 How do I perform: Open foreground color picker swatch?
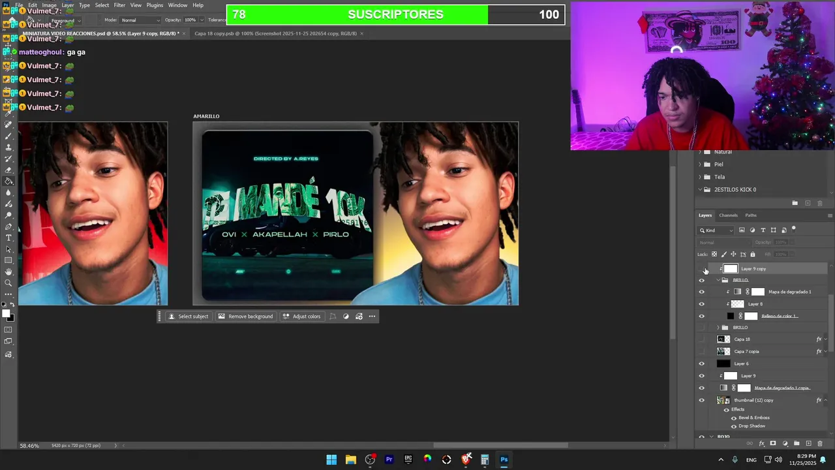point(6,313)
